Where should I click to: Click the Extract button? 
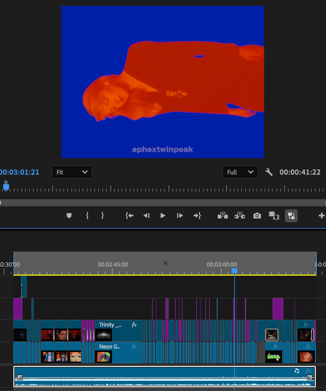[x=240, y=216]
